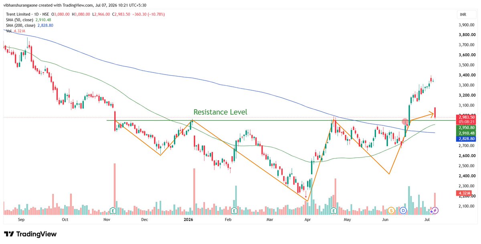The width and height of the screenshot is (481, 244).
Task: Click the Jun label on time axis
Action: pos(385,220)
